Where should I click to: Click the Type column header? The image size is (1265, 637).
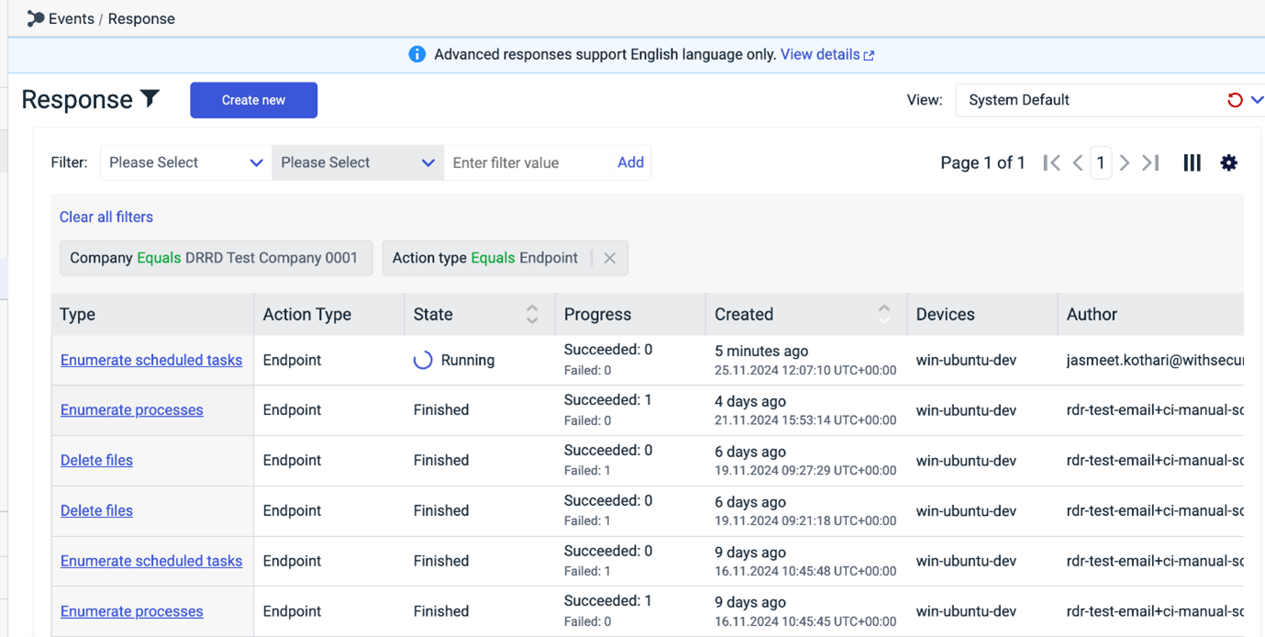pyautogui.click(x=152, y=314)
